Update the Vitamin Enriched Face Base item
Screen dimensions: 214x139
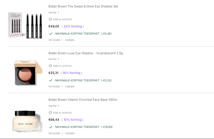70,133
